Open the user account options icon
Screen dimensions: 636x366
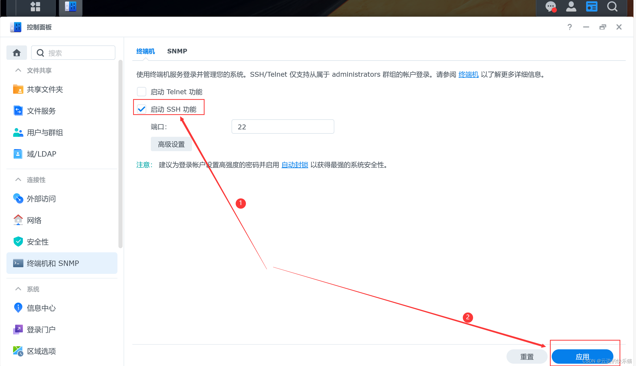[x=571, y=7]
